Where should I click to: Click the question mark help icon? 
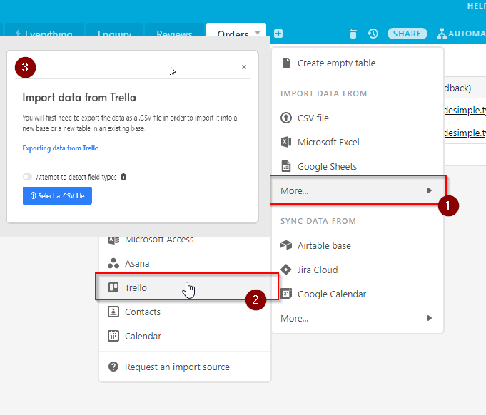click(113, 367)
